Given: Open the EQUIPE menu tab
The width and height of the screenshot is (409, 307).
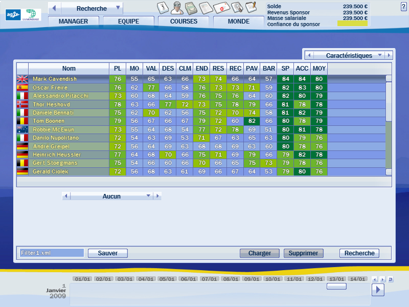Looking at the screenshot, I should tap(128, 21).
